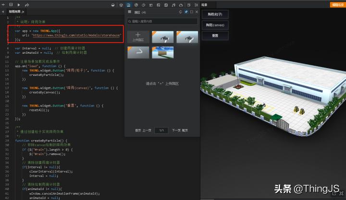Click the 降雨(canvas) scene button
This screenshot has width=346, height=200.
tap(215, 25)
